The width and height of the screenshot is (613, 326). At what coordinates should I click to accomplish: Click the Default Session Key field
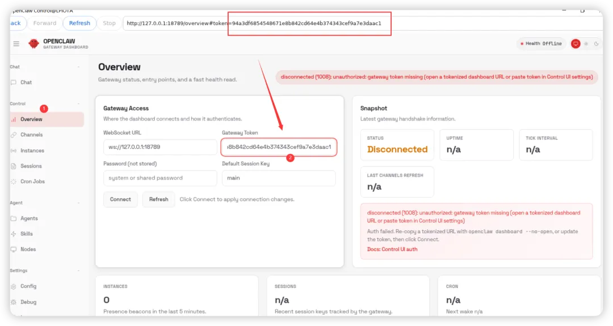(x=279, y=178)
